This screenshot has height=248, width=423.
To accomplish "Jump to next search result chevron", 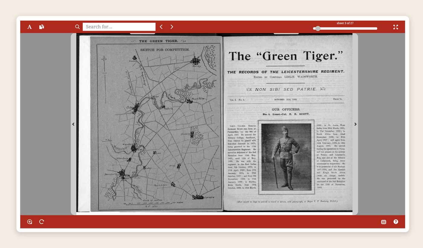I will click(x=172, y=27).
